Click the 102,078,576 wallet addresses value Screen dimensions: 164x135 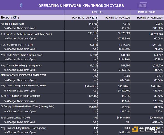click(x=156, y=34)
